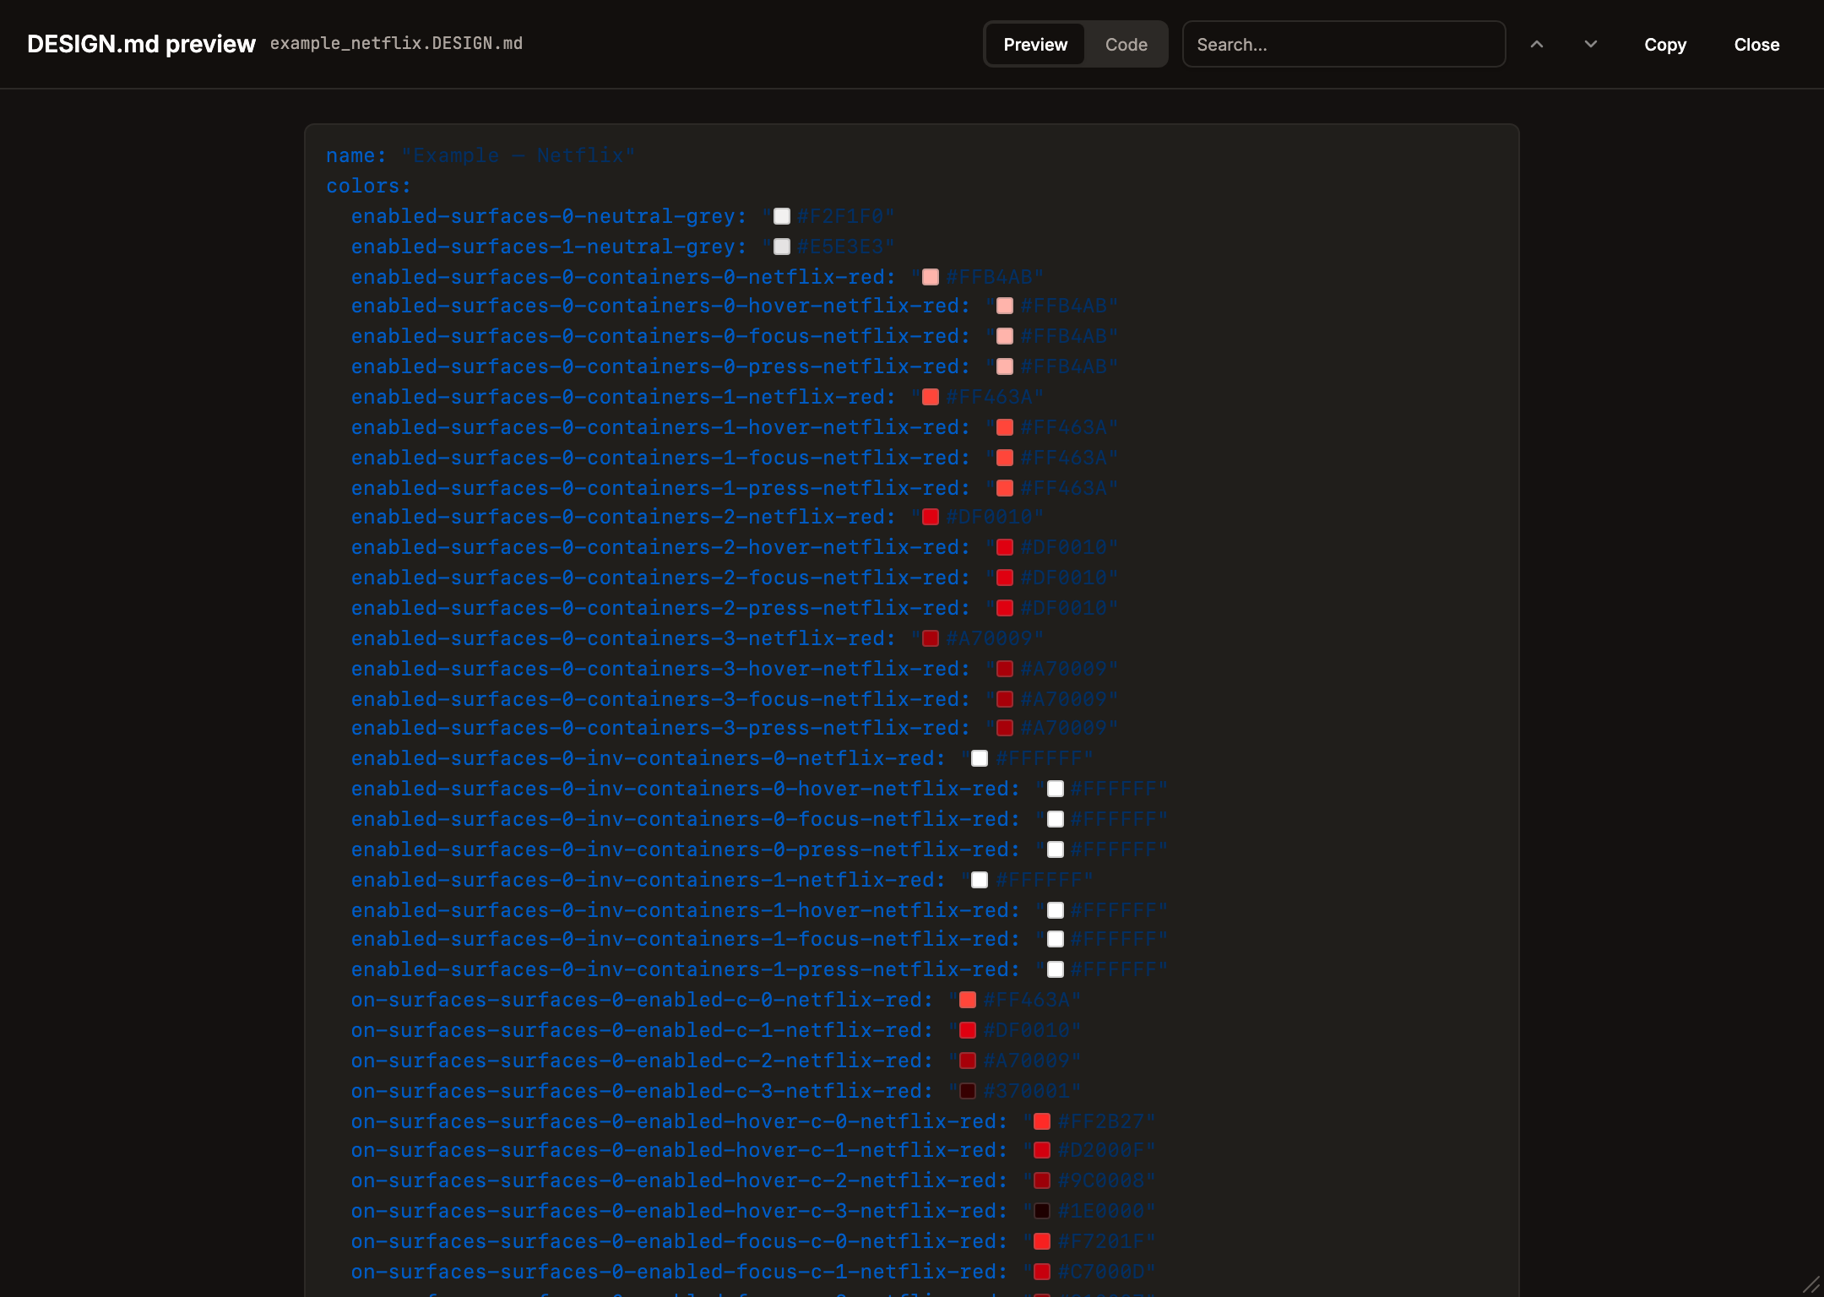Image resolution: width=1824 pixels, height=1297 pixels.
Task: Click swatch for on-surfaces-surfaces-0-enabled-c-2-netflix-red
Action: pyautogui.click(x=968, y=1061)
